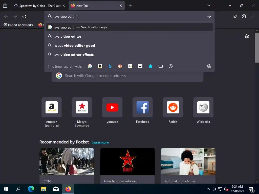Open muted volume icon in tray
This screenshot has height=194, width=259.
(226, 189)
